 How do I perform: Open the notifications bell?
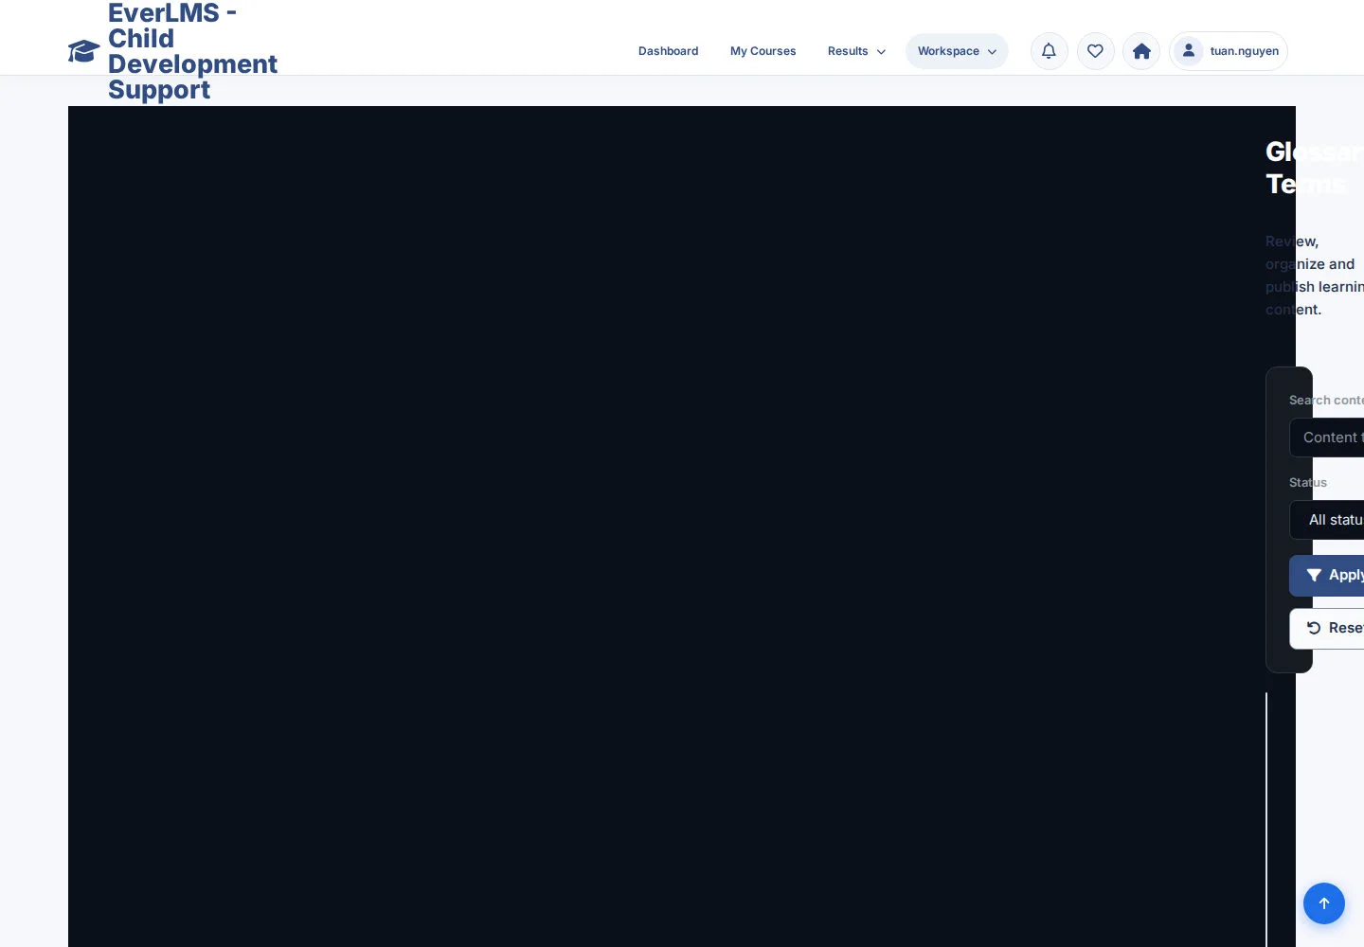tap(1049, 51)
